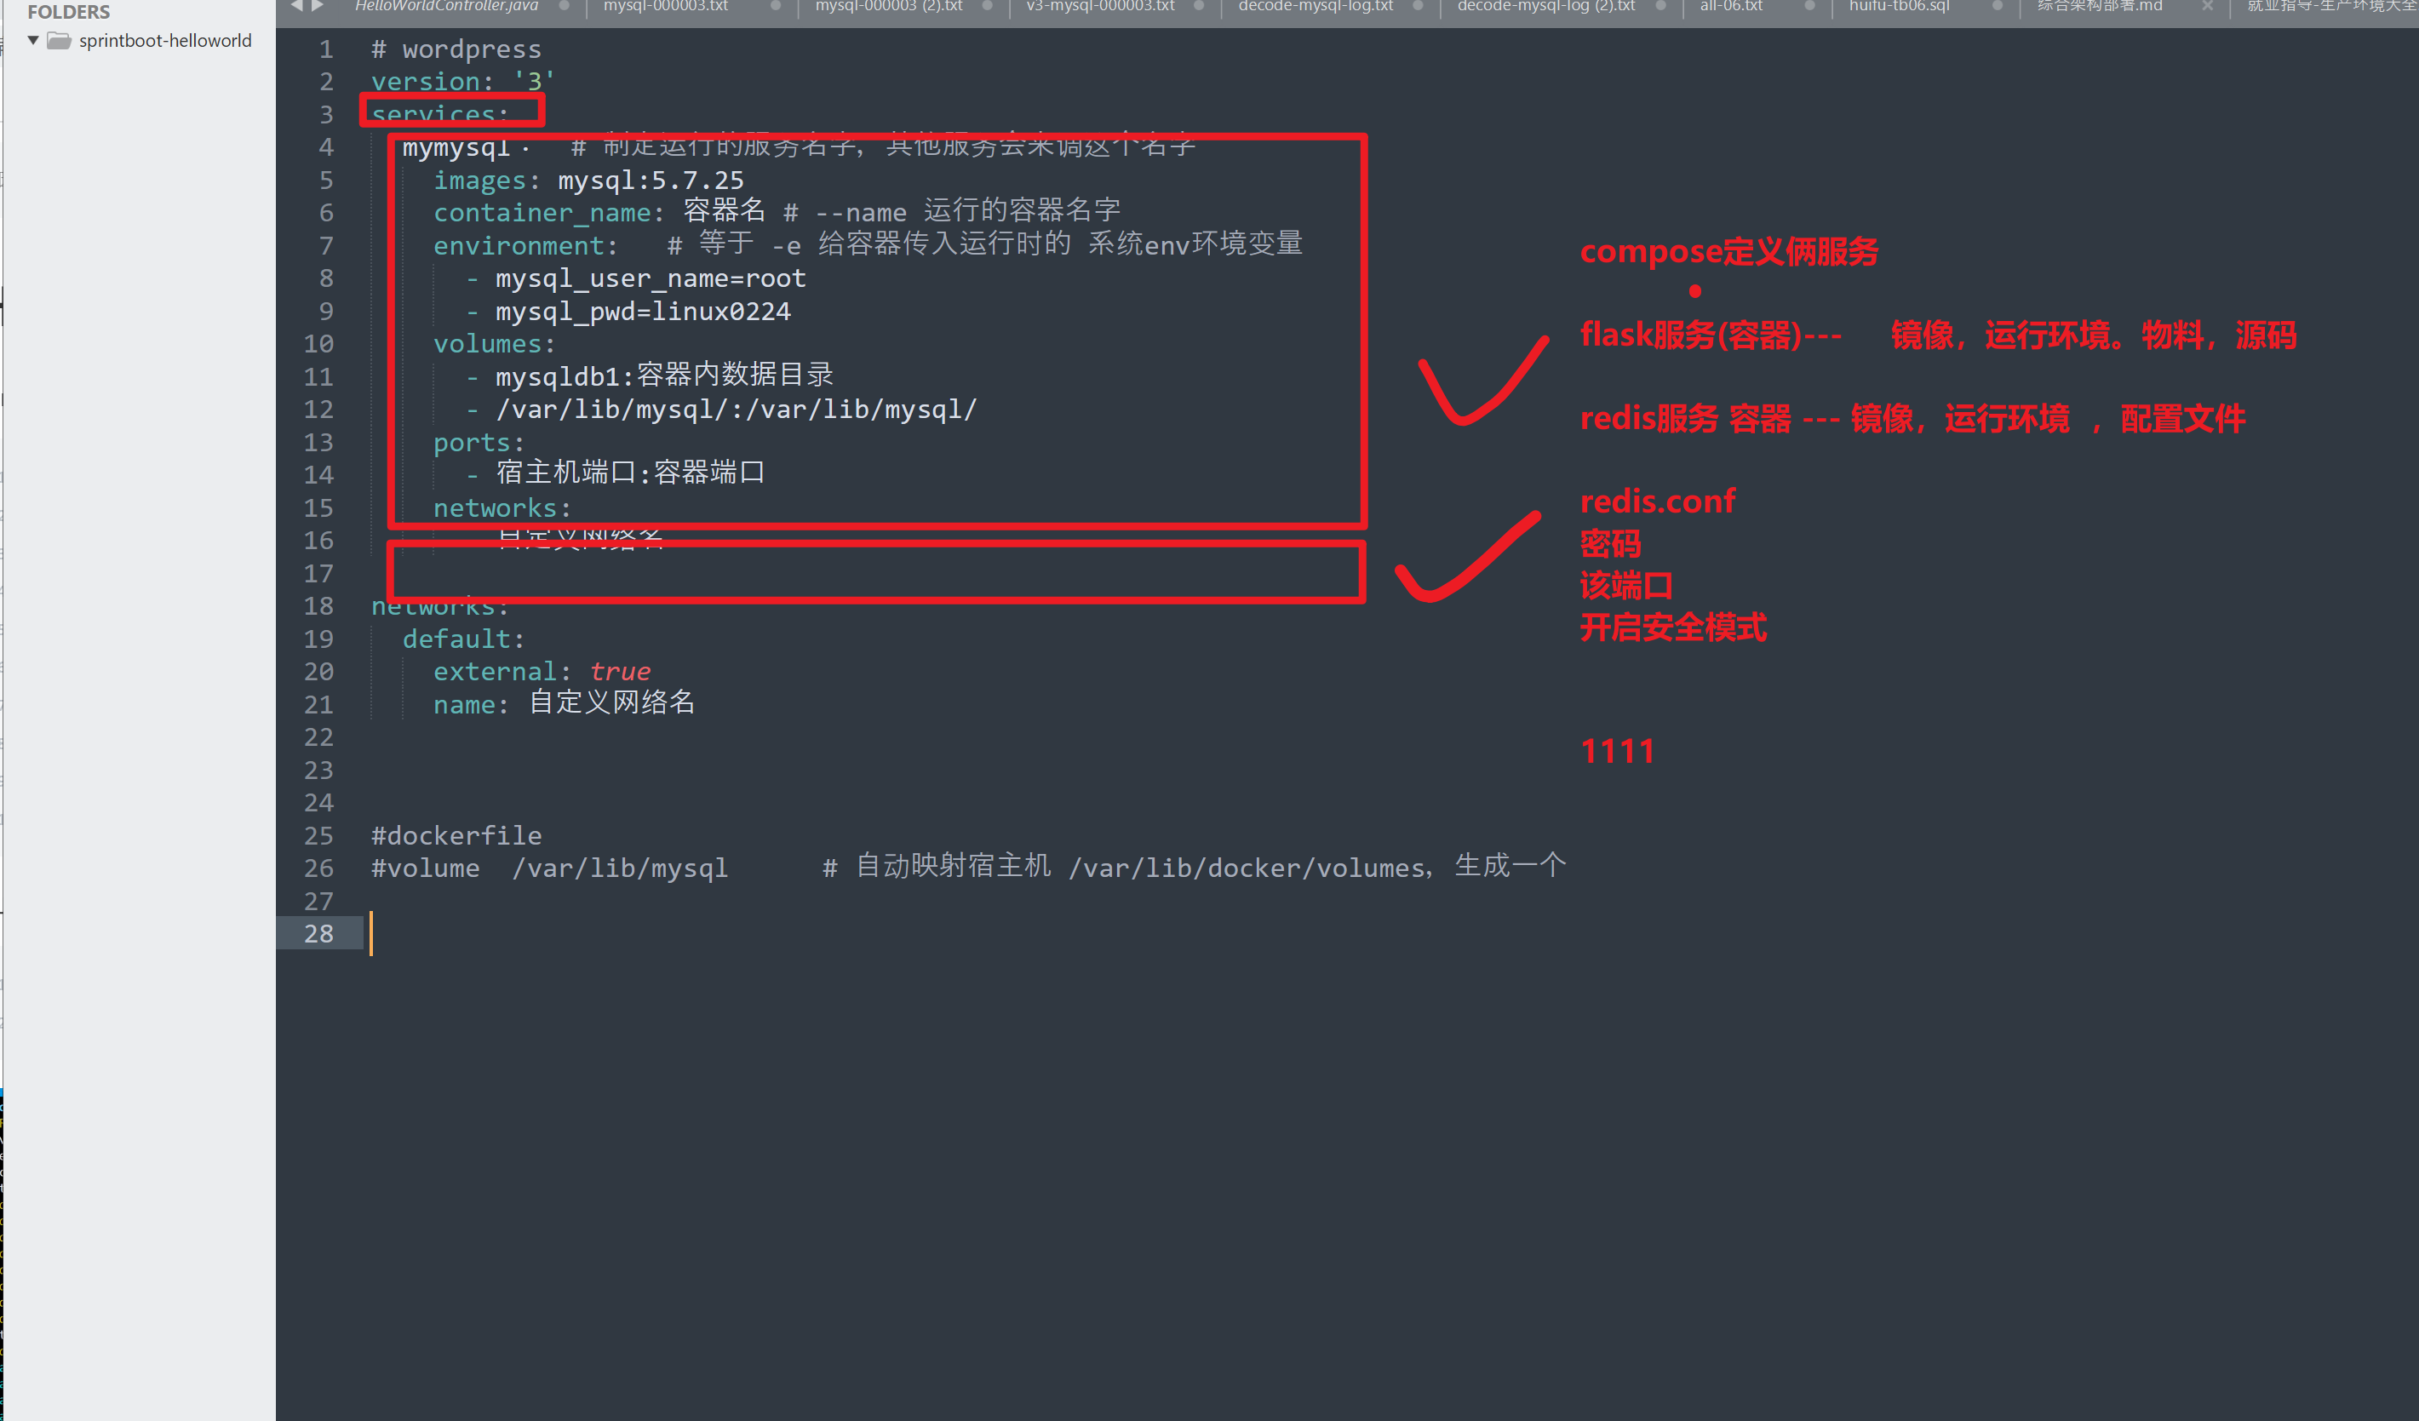
Task: Place cursor on 'external: true' line
Action: click(x=542, y=671)
